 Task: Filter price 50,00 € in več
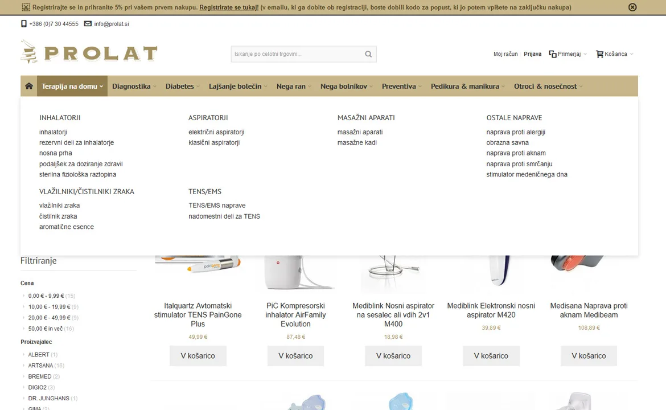pyautogui.click(x=46, y=329)
